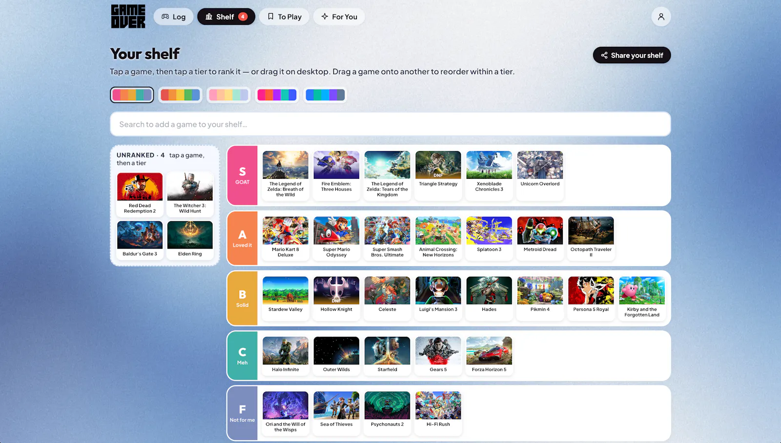Select the Starfield game card
Screen dimensions: 781x443
(387, 356)
